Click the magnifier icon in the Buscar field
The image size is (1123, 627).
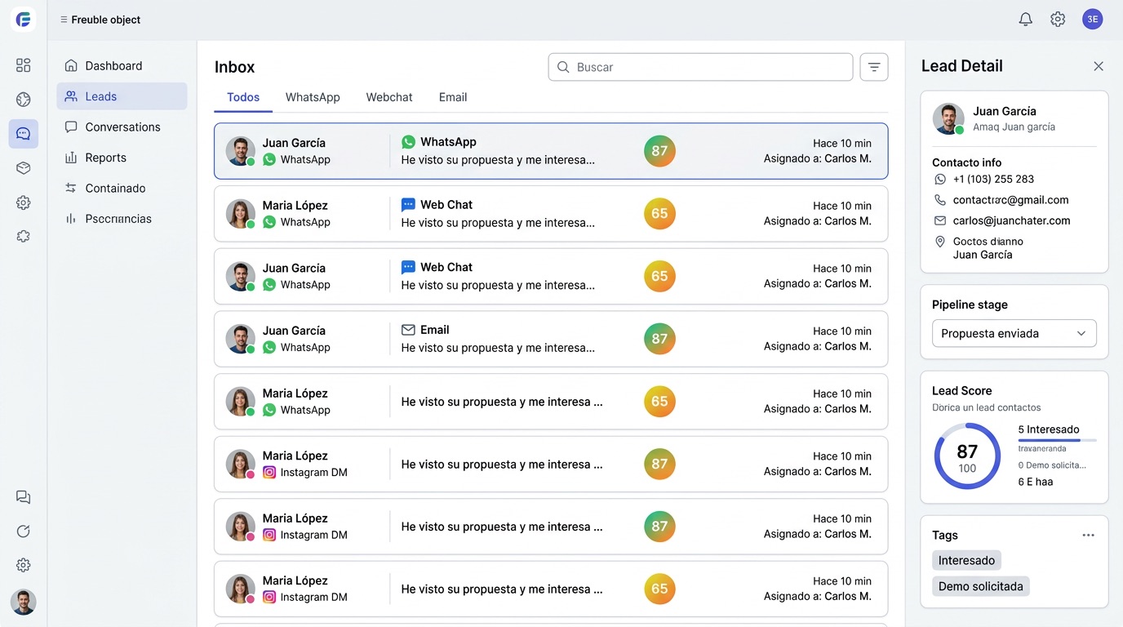[x=563, y=67]
